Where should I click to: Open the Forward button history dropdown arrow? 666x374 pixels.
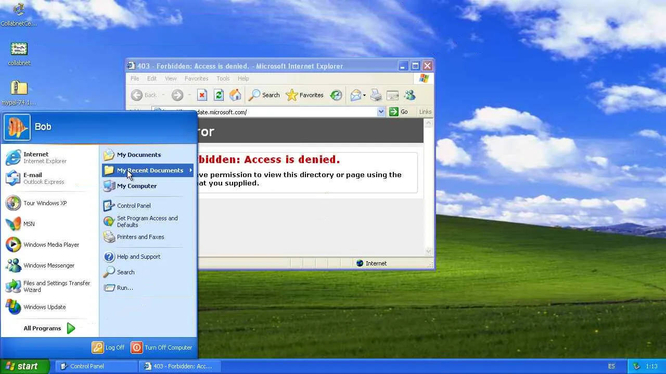(x=188, y=95)
